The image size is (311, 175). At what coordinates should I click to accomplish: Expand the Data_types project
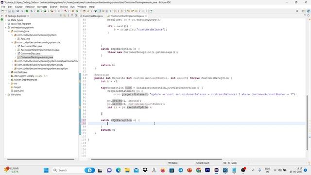[5, 20]
